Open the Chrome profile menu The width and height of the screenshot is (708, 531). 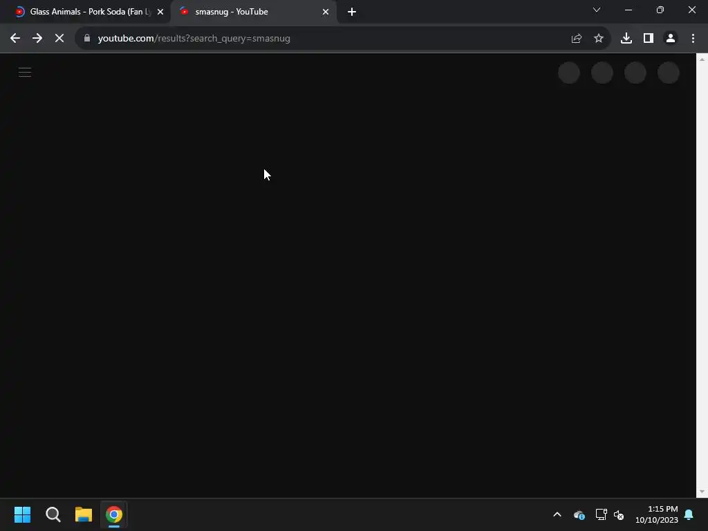click(x=671, y=39)
